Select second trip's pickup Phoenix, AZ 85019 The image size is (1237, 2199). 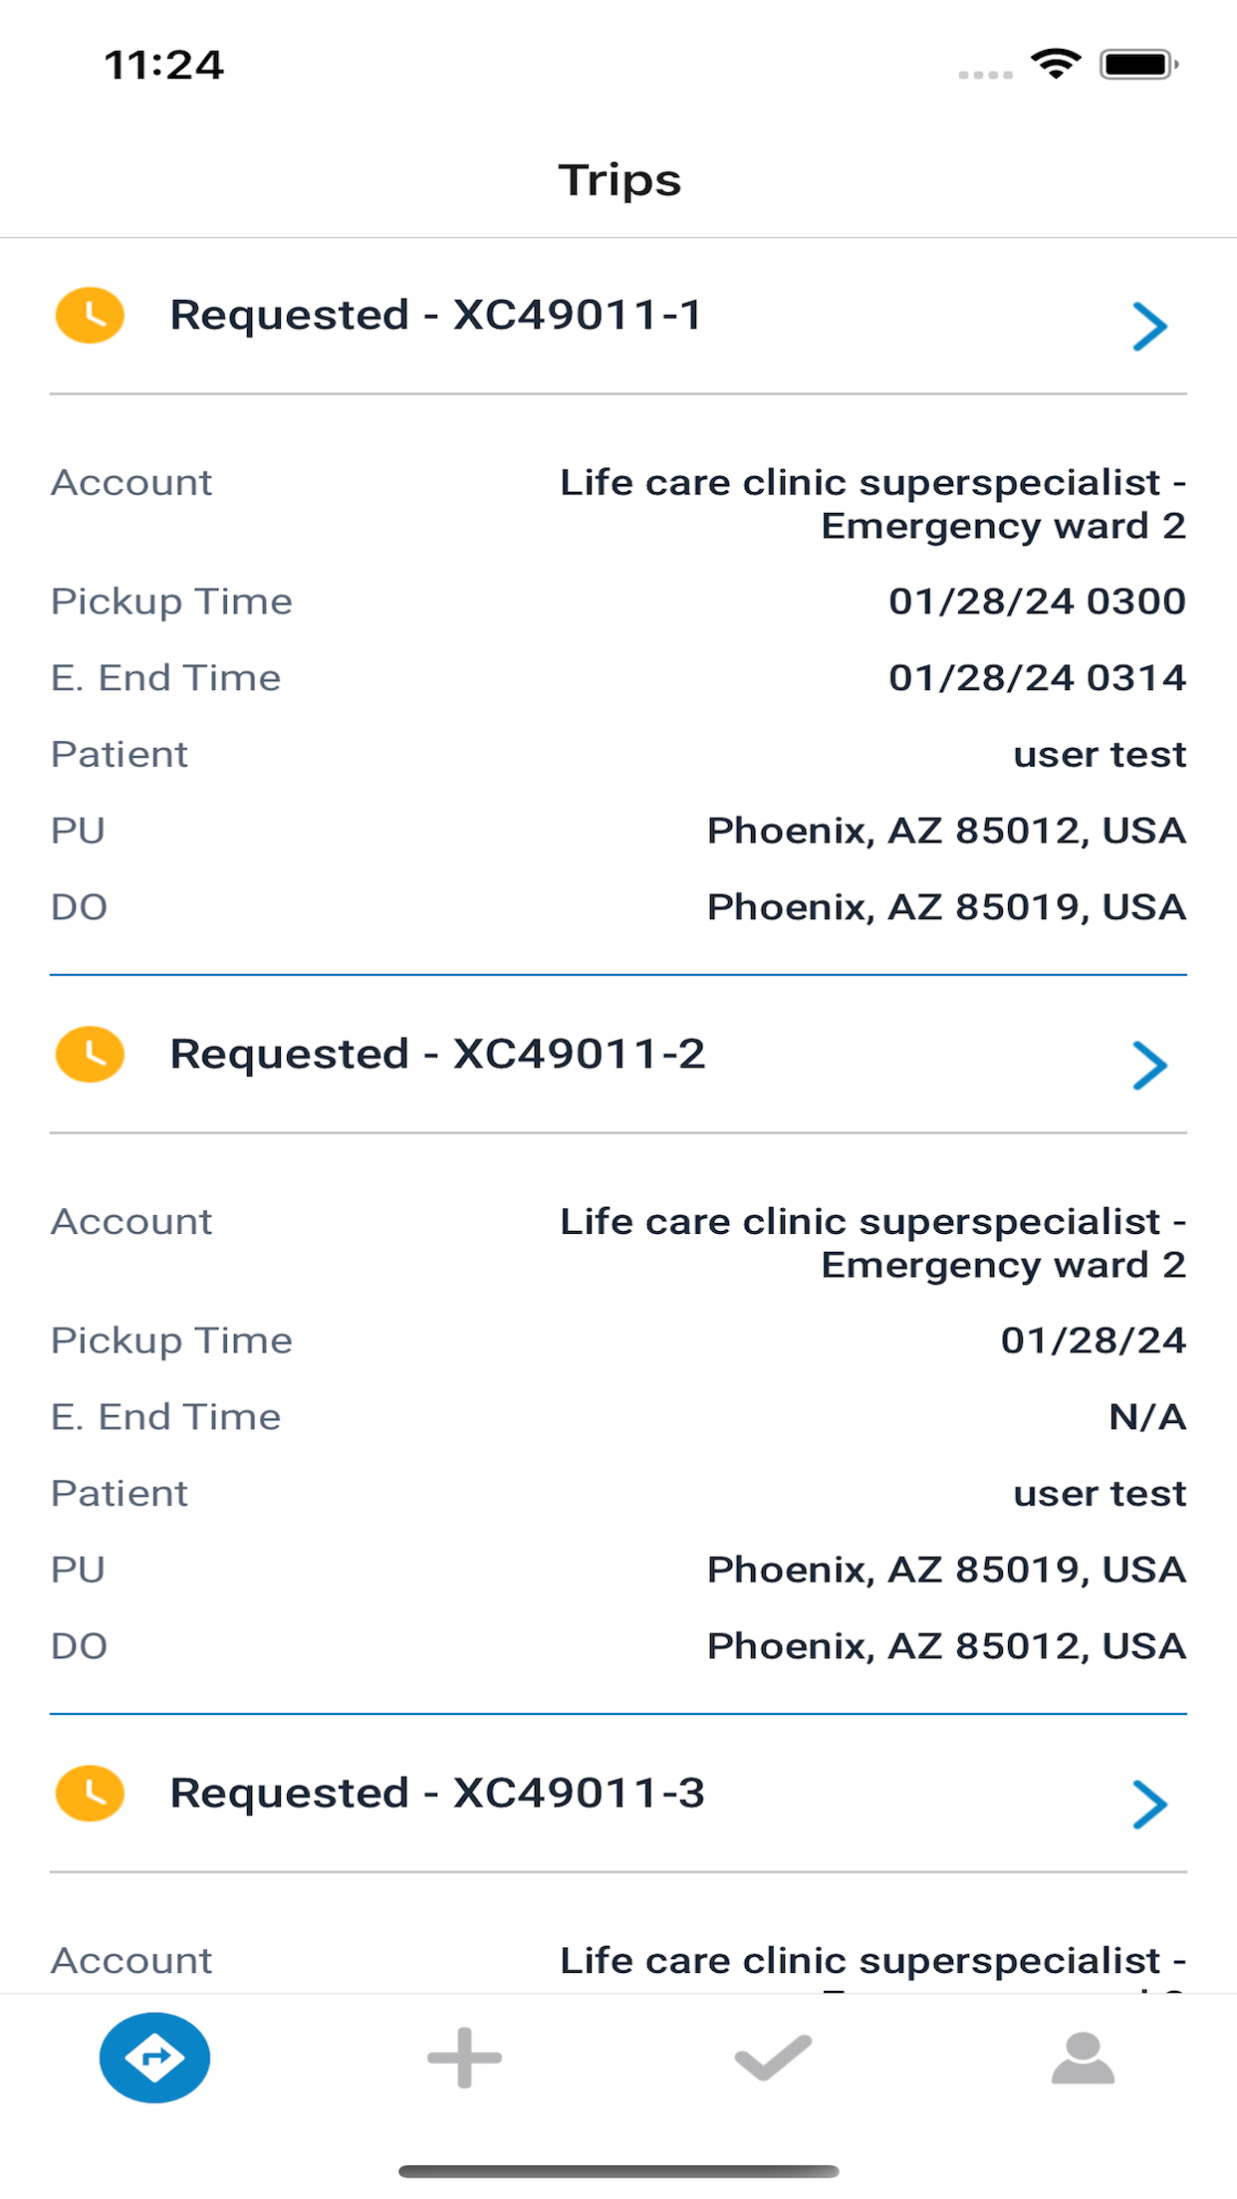(x=946, y=1571)
